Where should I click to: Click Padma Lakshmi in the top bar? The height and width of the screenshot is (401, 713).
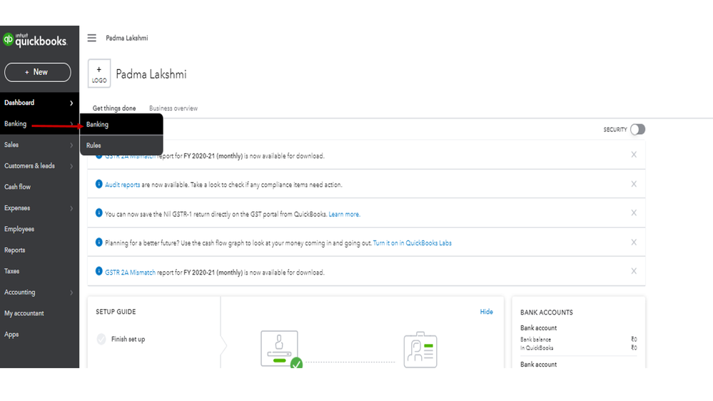click(x=127, y=39)
